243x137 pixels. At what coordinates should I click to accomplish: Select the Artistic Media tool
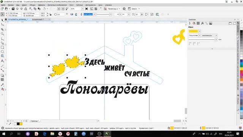[2, 43]
